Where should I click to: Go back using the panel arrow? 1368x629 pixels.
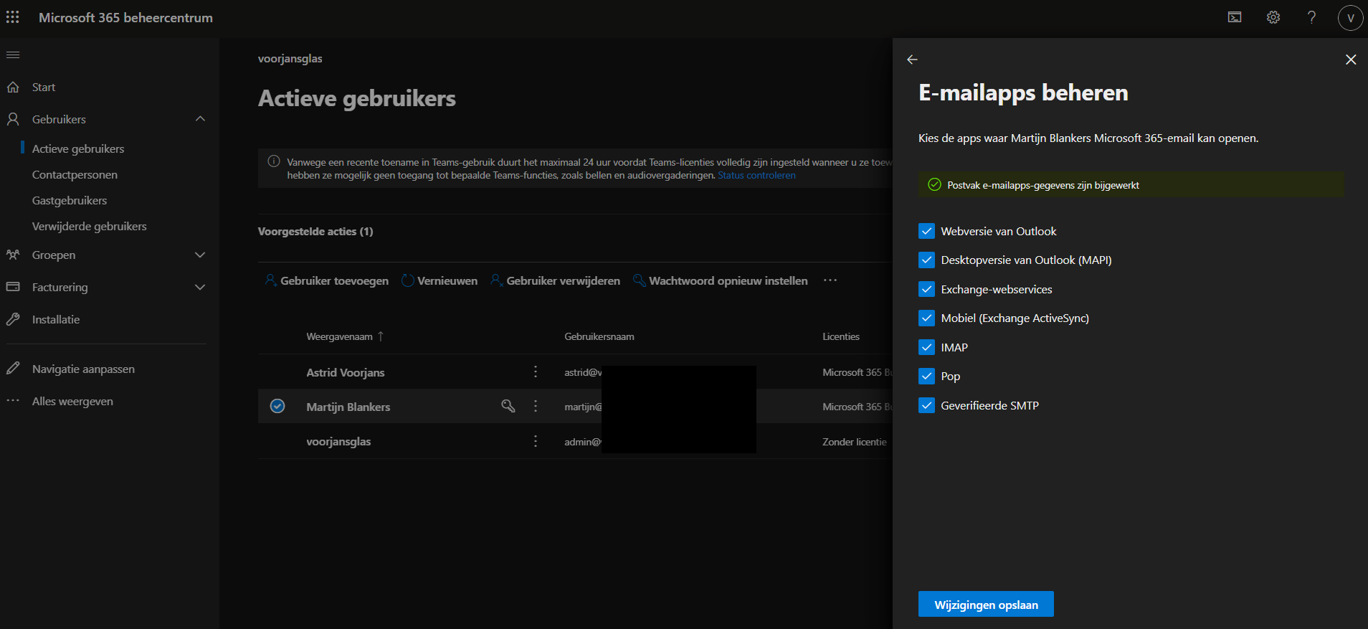(912, 60)
